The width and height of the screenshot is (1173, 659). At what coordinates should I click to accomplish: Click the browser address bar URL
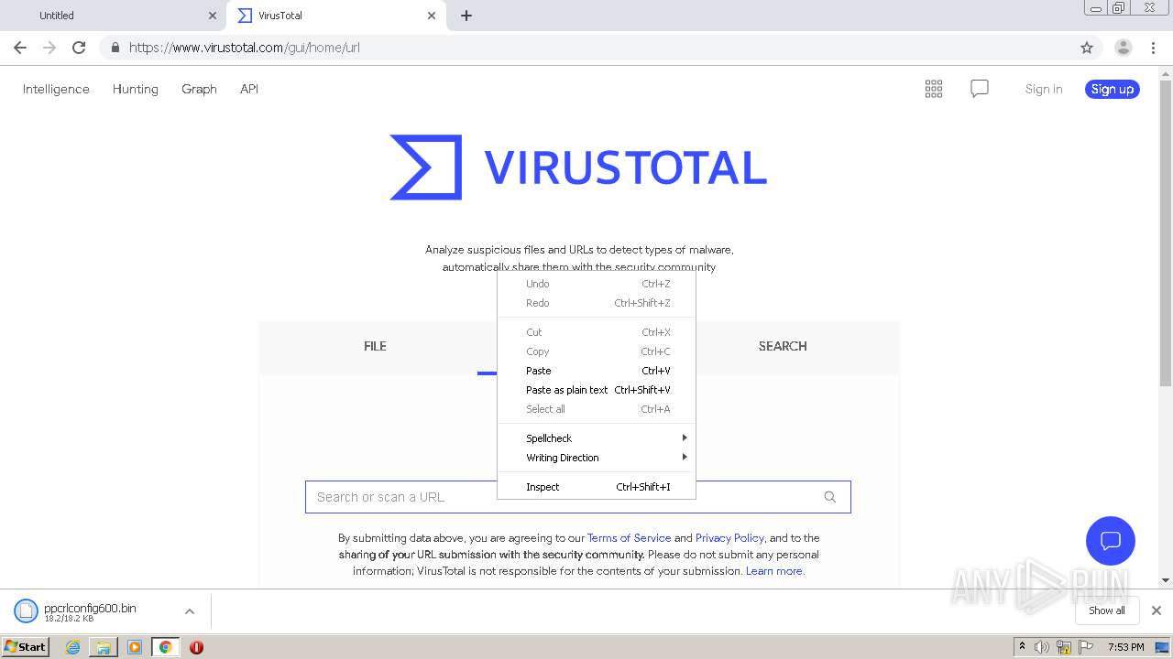click(244, 48)
